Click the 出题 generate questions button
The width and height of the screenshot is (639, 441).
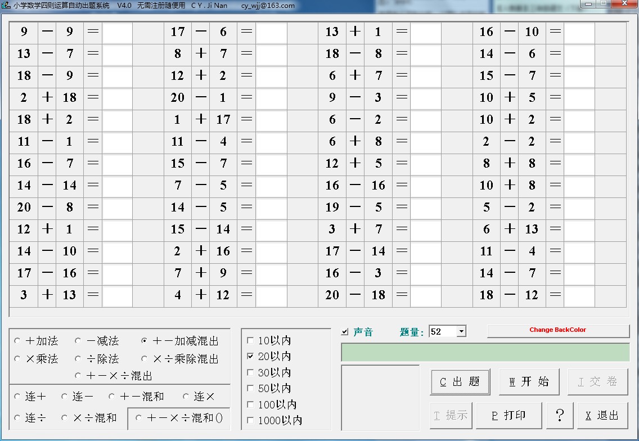[x=460, y=382]
